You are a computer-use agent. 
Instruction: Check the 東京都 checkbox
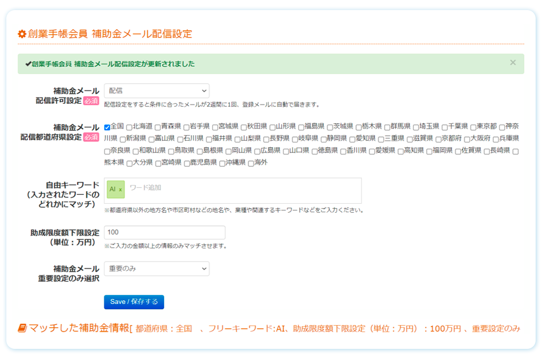(x=474, y=126)
